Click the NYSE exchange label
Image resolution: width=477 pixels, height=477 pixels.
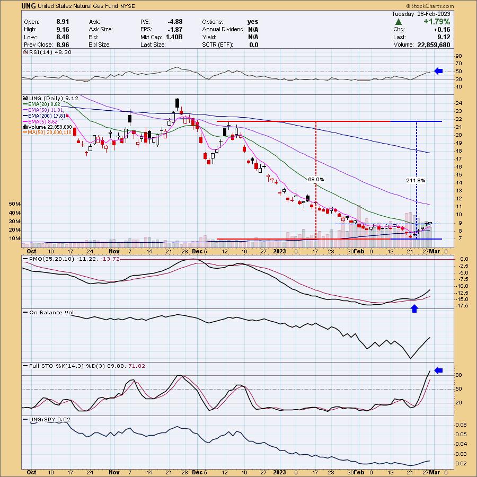click(127, 6)
